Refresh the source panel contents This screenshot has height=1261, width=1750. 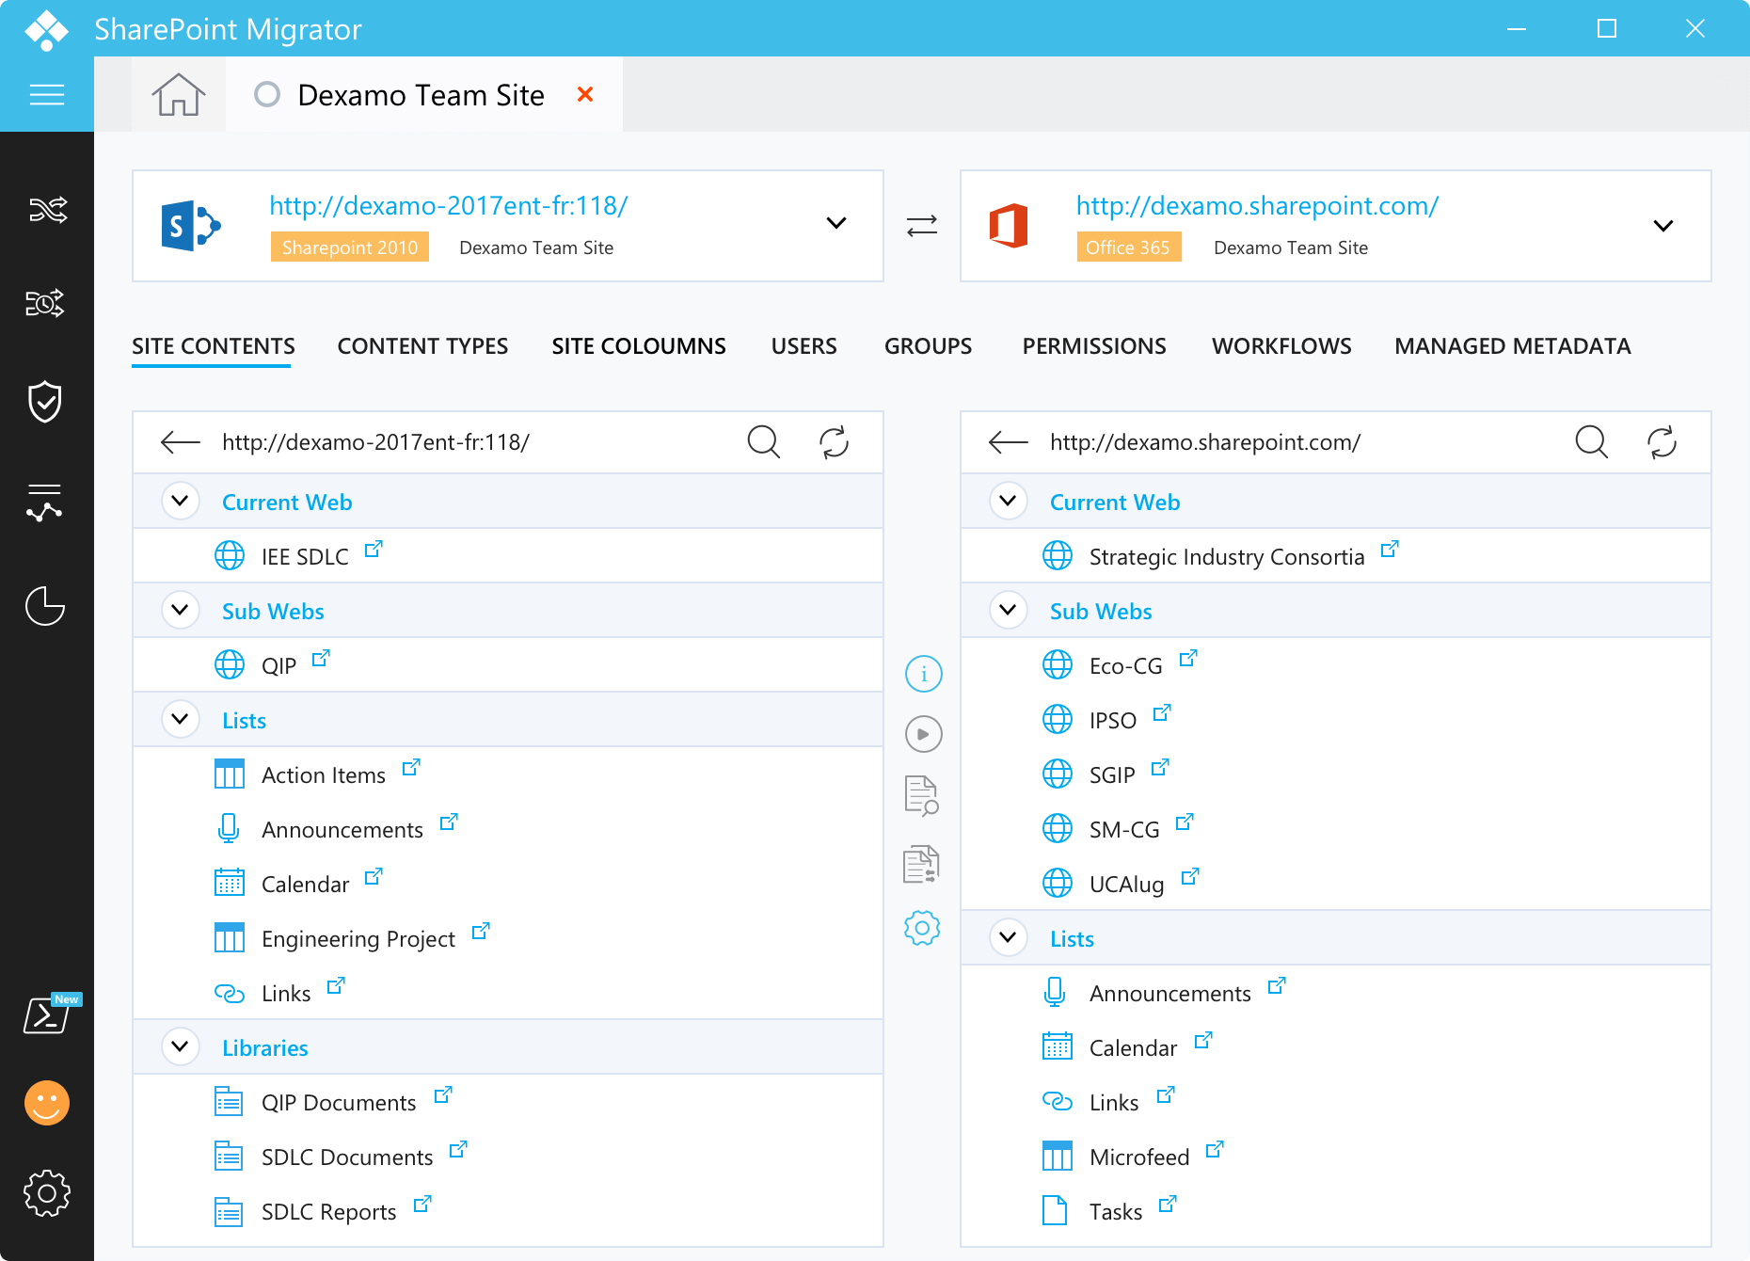pyautogui.click(x=835, y=442)
